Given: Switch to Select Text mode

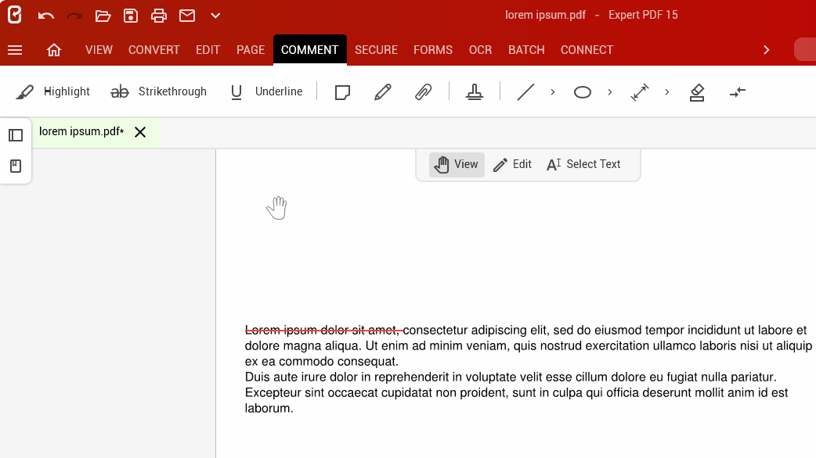Looking at the screenshot, I should point(583,165).
